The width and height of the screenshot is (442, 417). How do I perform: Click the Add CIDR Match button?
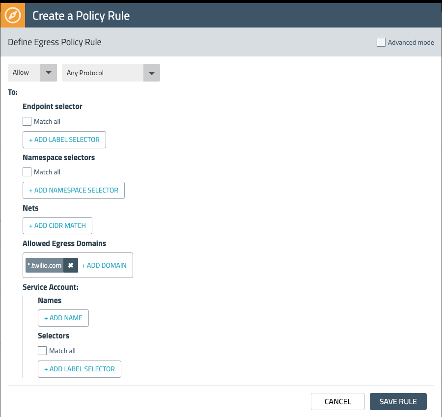57,225
